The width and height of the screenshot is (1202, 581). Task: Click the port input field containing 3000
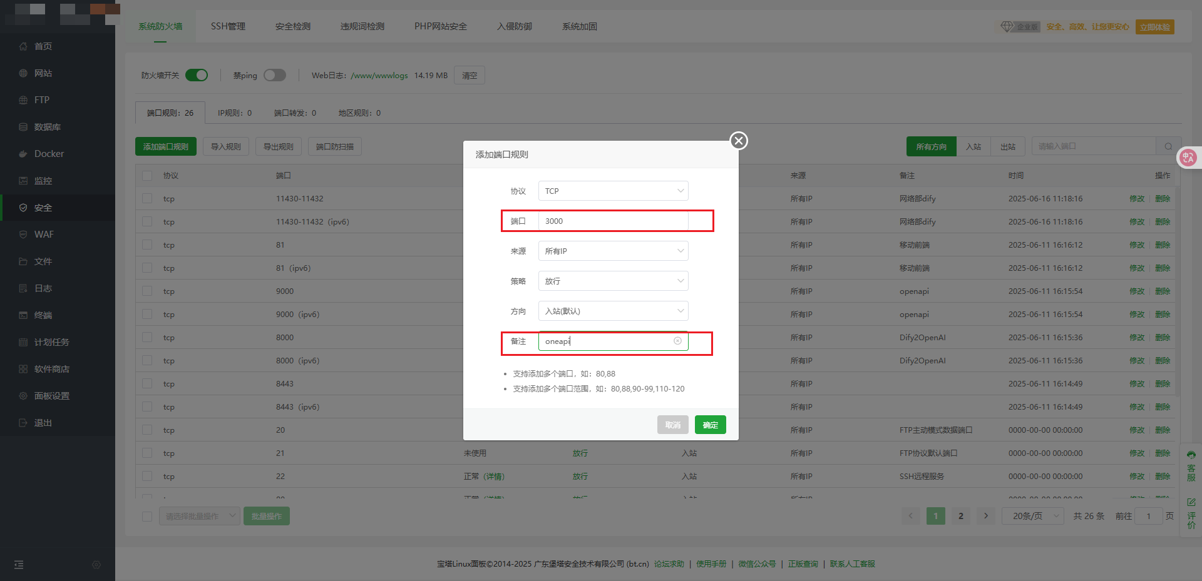(613, 221)
